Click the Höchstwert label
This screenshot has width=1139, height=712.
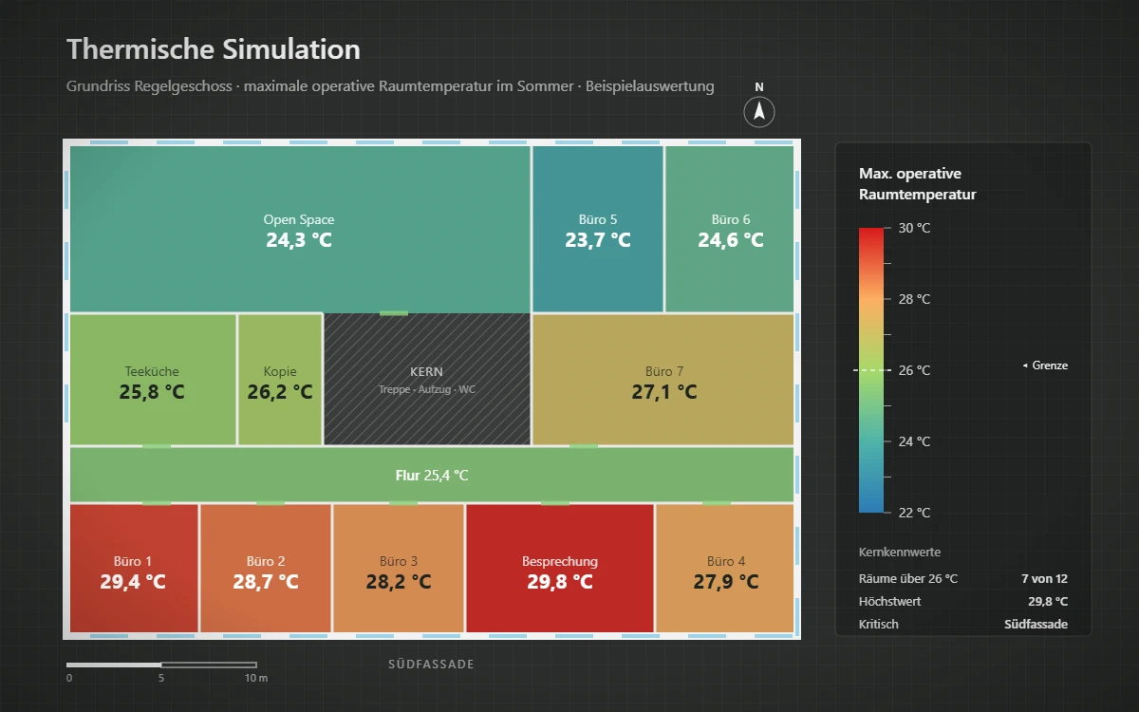889,601
